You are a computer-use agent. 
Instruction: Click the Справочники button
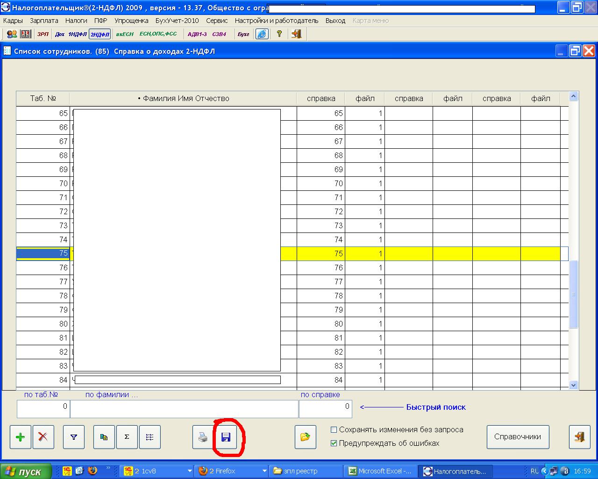tap(518, 437)
